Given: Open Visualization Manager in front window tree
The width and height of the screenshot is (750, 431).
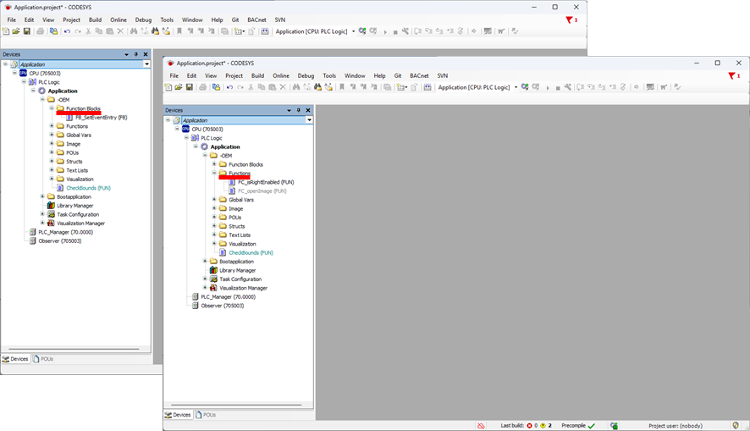Looking at the screenshot, I should pyautogui.click(x=243, y=288).
